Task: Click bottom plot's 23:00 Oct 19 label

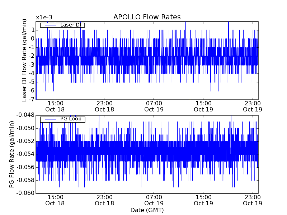Action: tap(253, 200)
